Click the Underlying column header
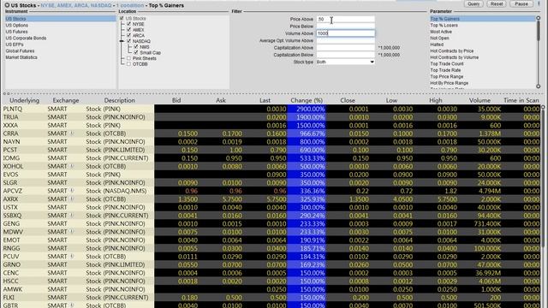 click(25, 100)
